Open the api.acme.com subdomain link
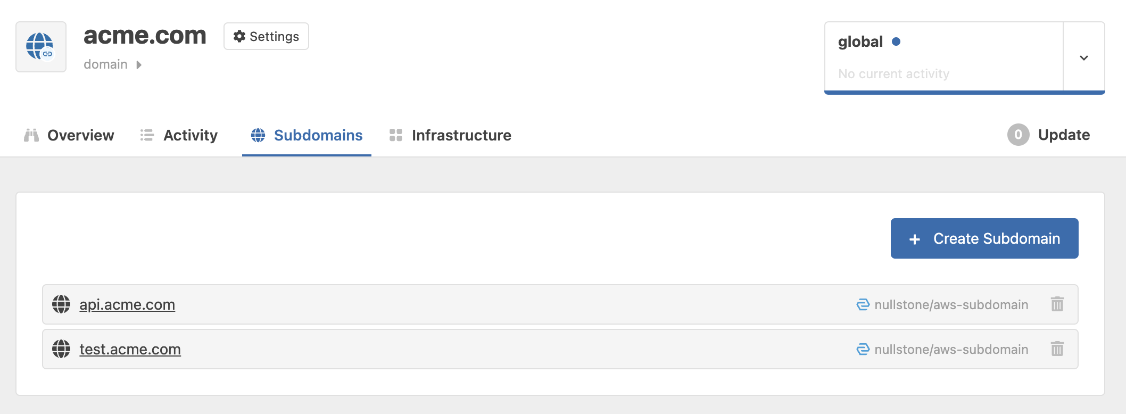 pyautogui.click(x=127, y=304)
